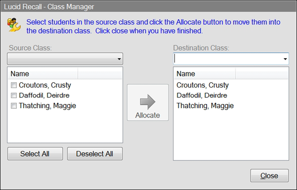The image size is (297, 190).
Task: Check the Croutons, Crusty checkbox
Action: 14,85
